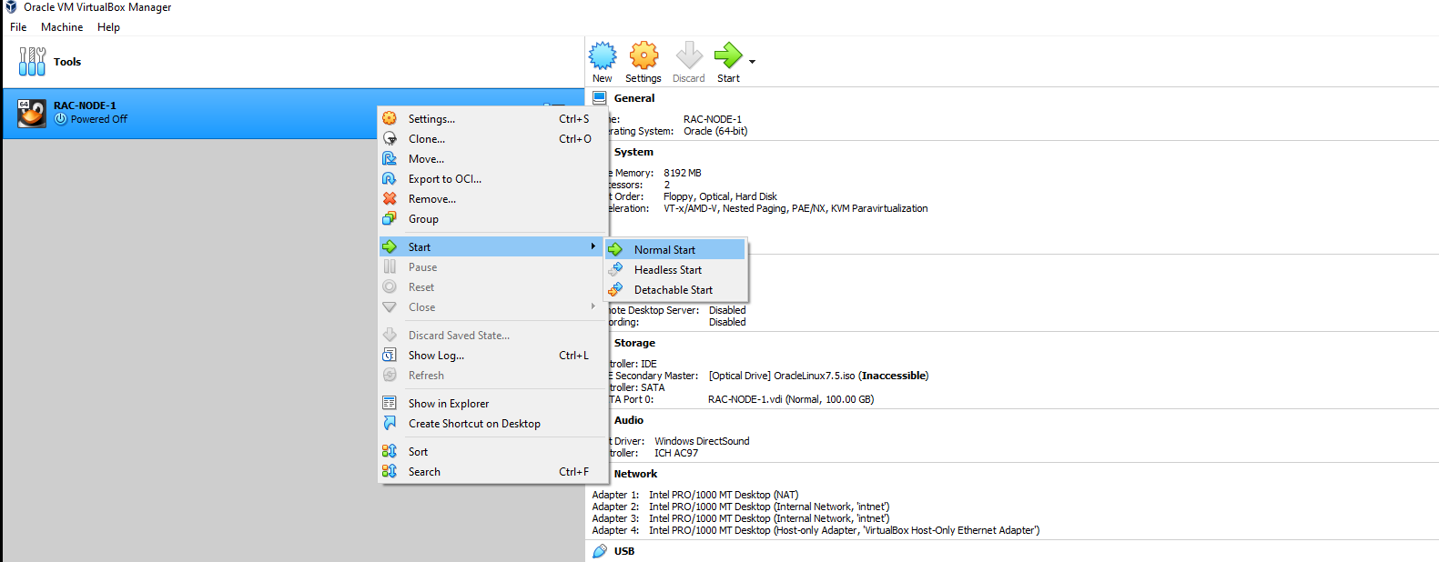Open the File menu
This screenshot has height=562, width=1439.
coord(18,27)
